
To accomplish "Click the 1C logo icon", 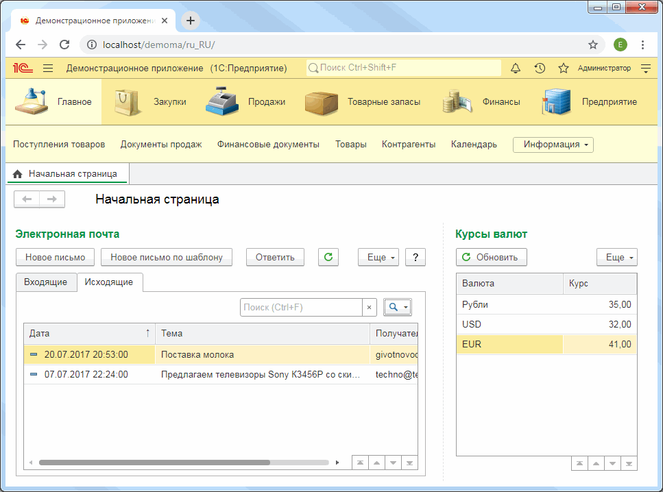I will coord(23,68).
